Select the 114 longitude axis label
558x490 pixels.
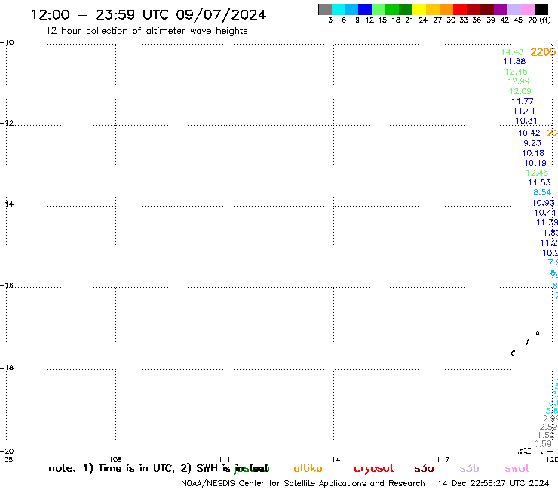[x=334, y=459]
